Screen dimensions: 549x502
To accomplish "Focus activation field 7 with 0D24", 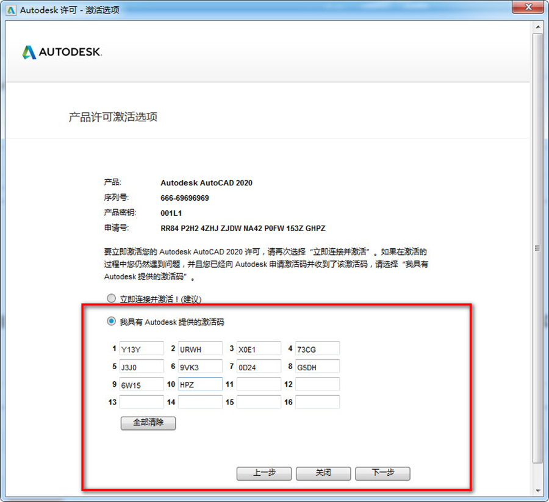I will [x=259, y=367].
